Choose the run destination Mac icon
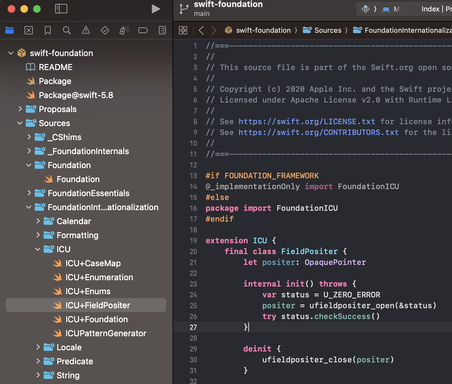452x384 pixels. (x=386, y=9)
